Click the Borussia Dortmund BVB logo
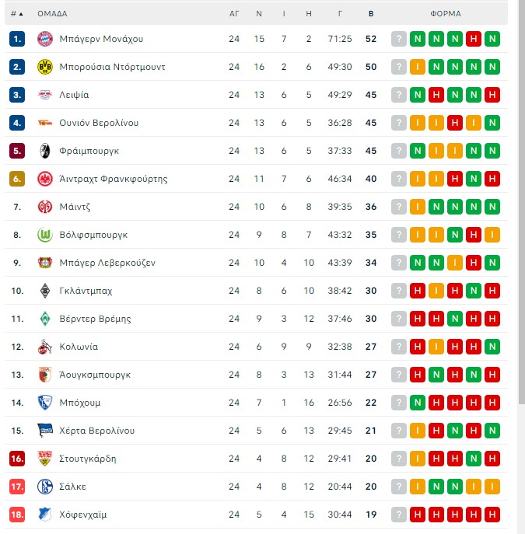The width and height of the screenshot is (525, 534). click(45, 67)
